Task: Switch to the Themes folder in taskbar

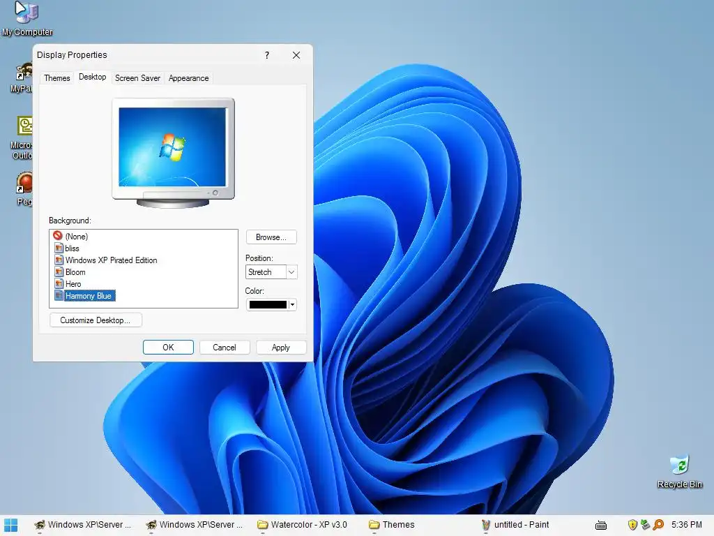Action: (392, 525)
